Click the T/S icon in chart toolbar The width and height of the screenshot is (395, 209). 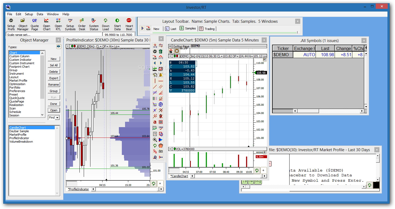click(x=155, y=151)
